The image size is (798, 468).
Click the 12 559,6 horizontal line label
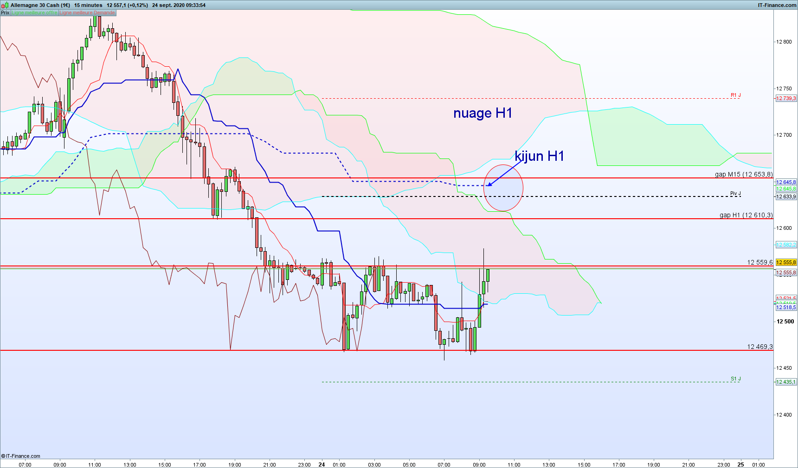pos(760,262)
